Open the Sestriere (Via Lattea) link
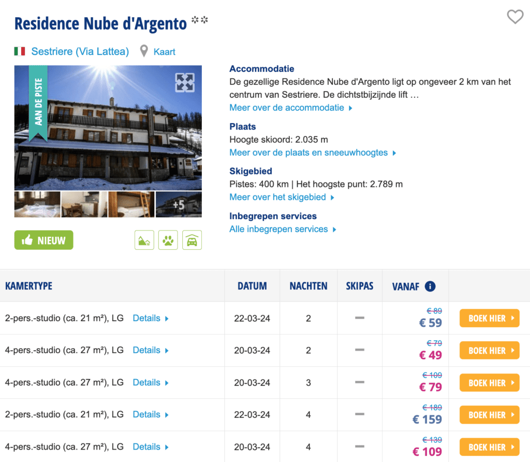 pyautogui.click(x=80, y=51)
